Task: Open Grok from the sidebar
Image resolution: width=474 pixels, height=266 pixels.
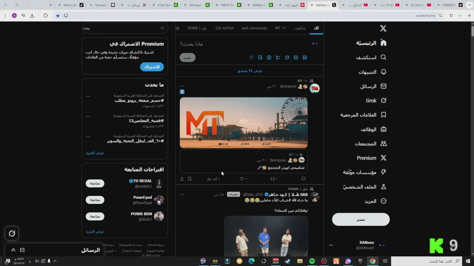Action: pyautogui.click(x=376, y=100)
